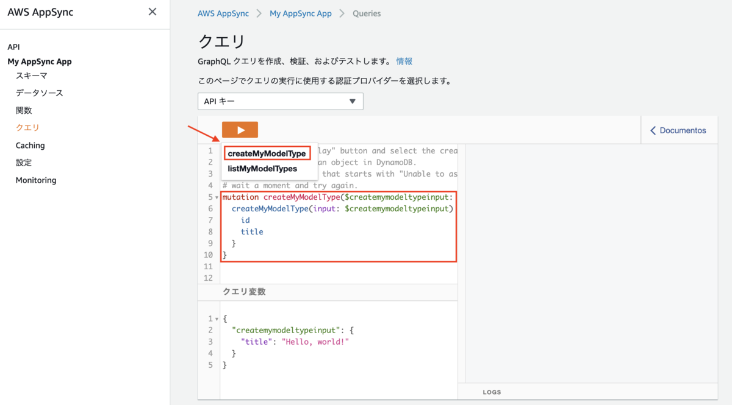The height and width of the screenshot is (405, 732).
Task: Open the スキーマ sidebar page
Action: point(32,76)
